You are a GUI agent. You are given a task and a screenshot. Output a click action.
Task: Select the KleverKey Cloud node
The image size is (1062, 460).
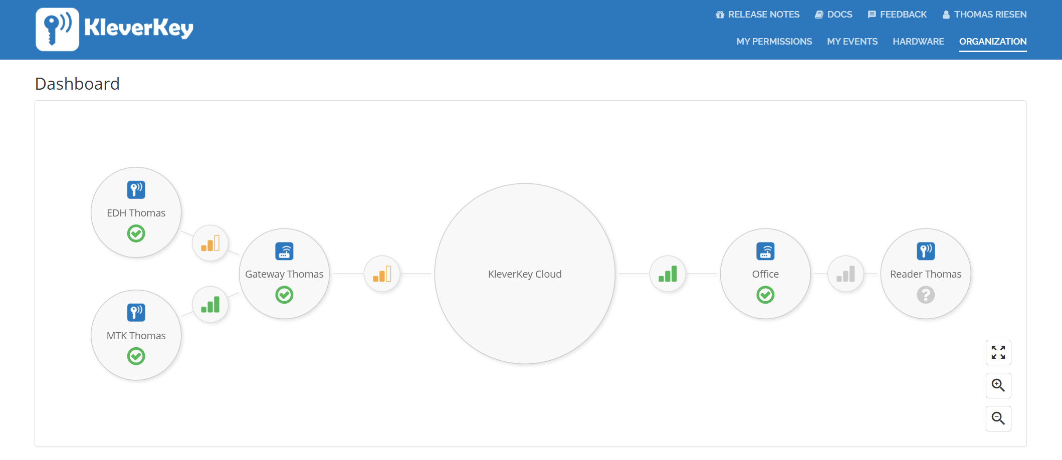525,274
